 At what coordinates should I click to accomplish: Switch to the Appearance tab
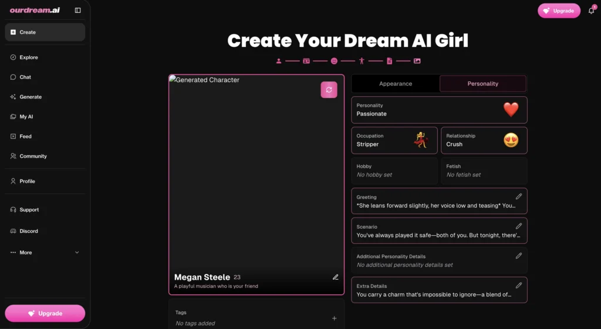pyautogui.click(x=396, y=83)
